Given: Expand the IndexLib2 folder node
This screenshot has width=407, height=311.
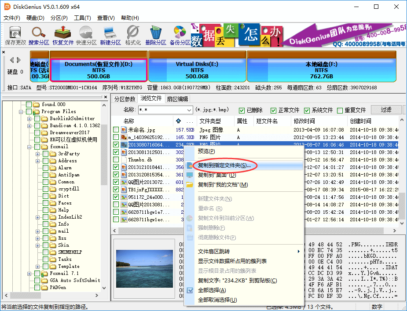Looking at the screenshot, I should [x=38, y=217].
